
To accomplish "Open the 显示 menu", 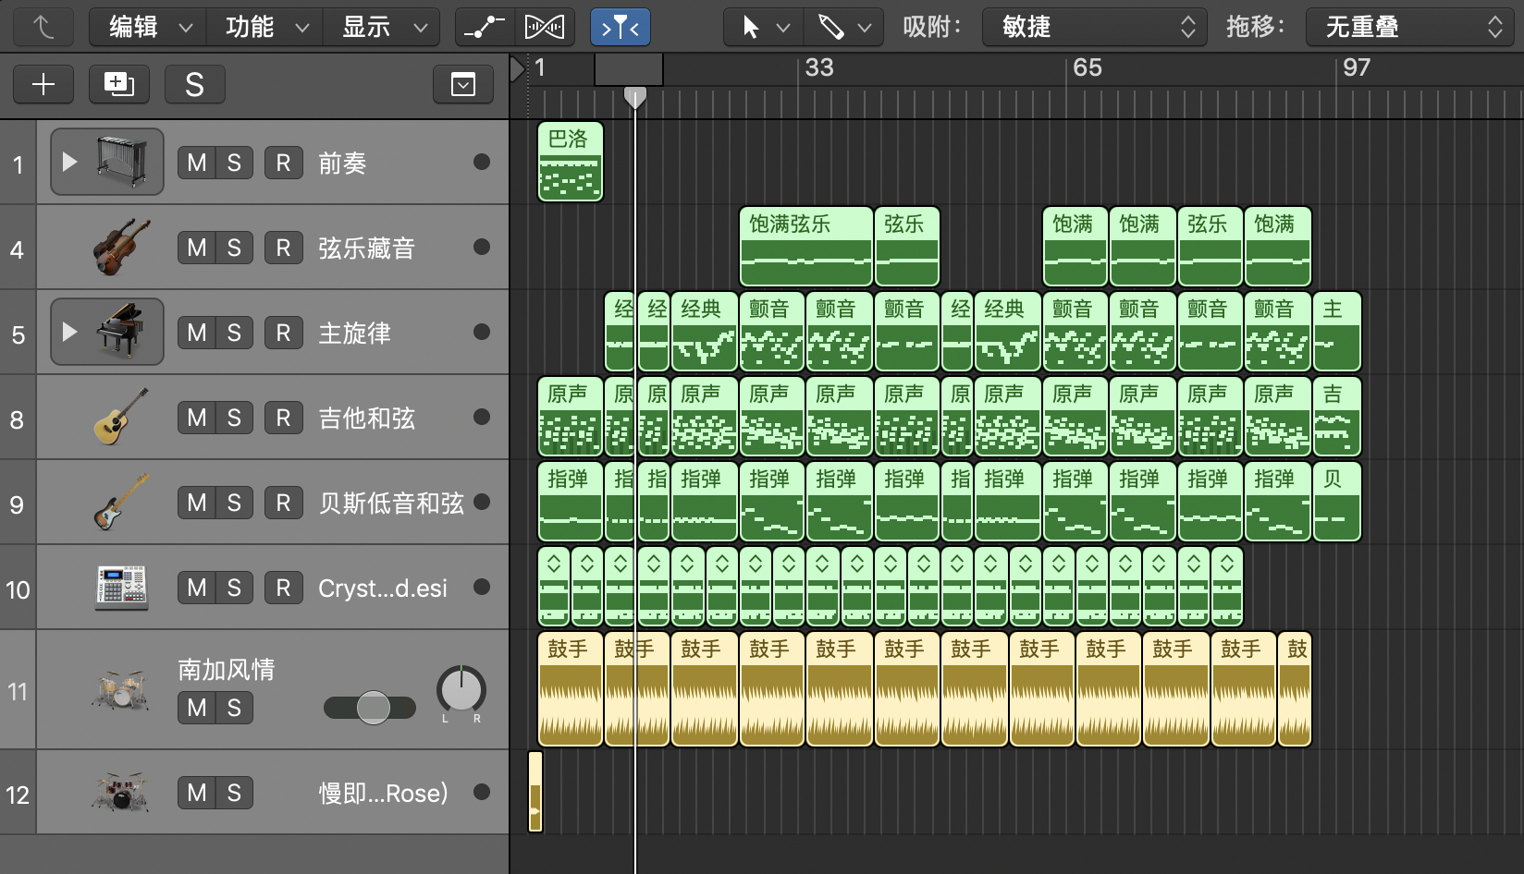I will tap(381, 27).
